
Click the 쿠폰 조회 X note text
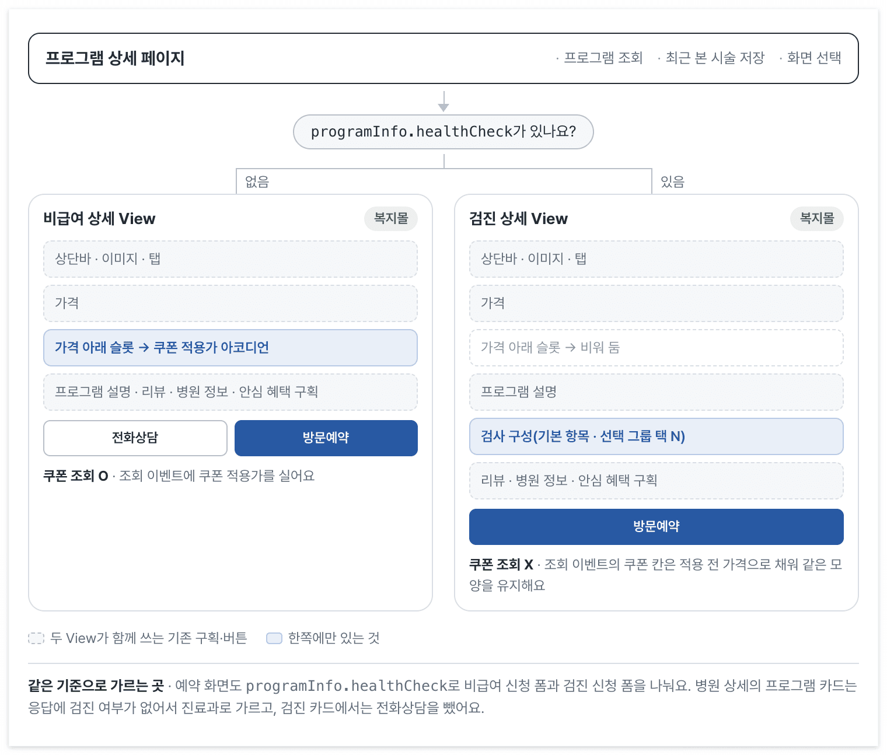click(656, 575)
